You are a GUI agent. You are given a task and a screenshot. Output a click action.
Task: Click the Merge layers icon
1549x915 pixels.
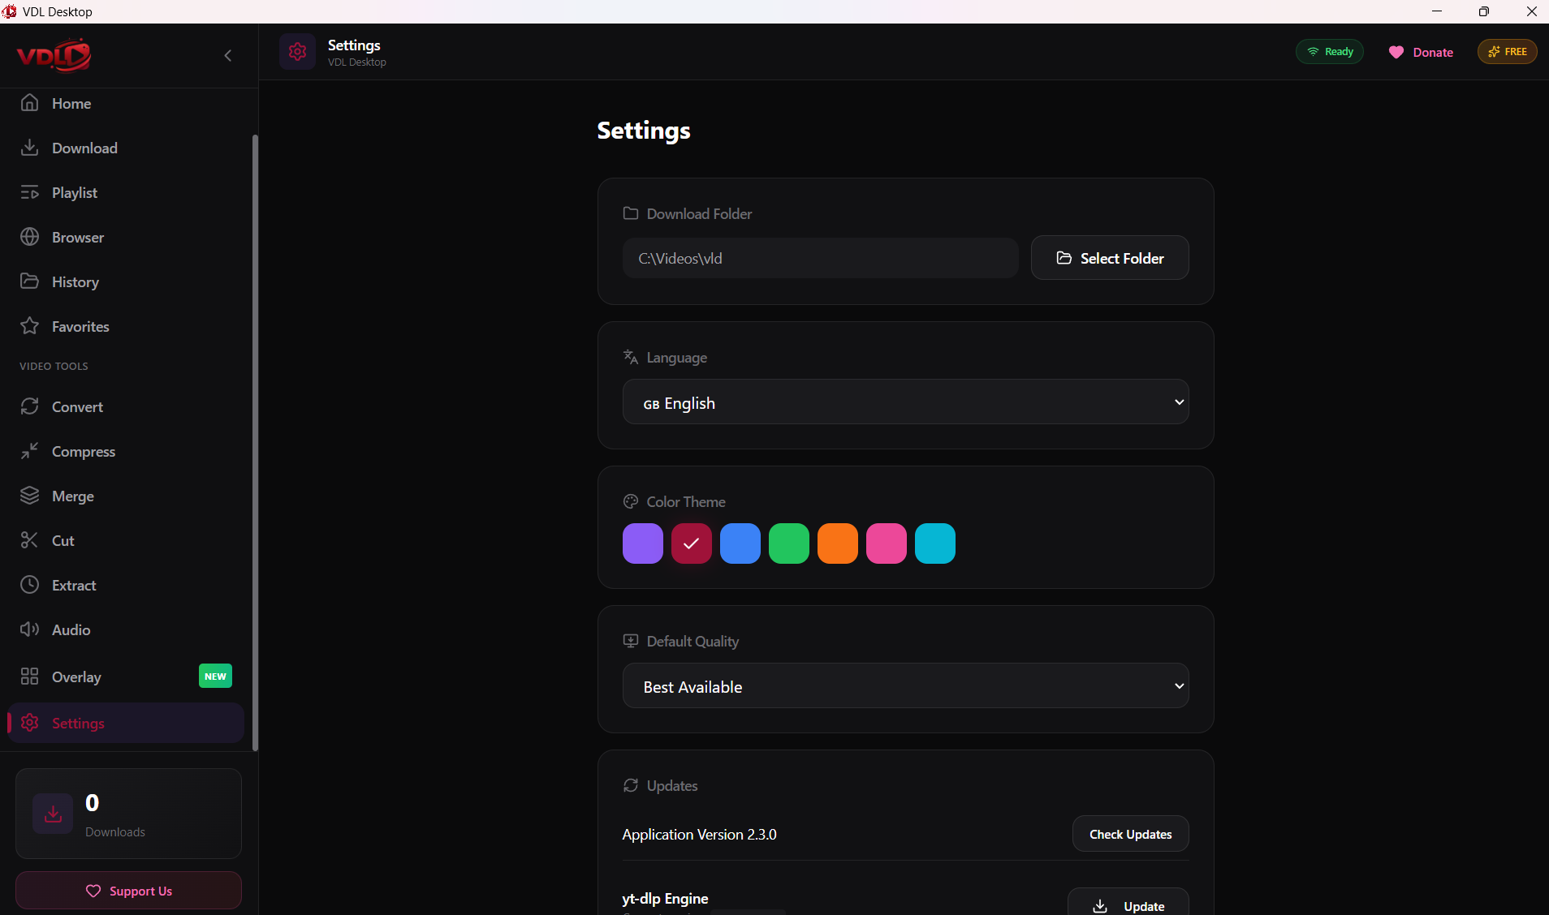[30, 496]
